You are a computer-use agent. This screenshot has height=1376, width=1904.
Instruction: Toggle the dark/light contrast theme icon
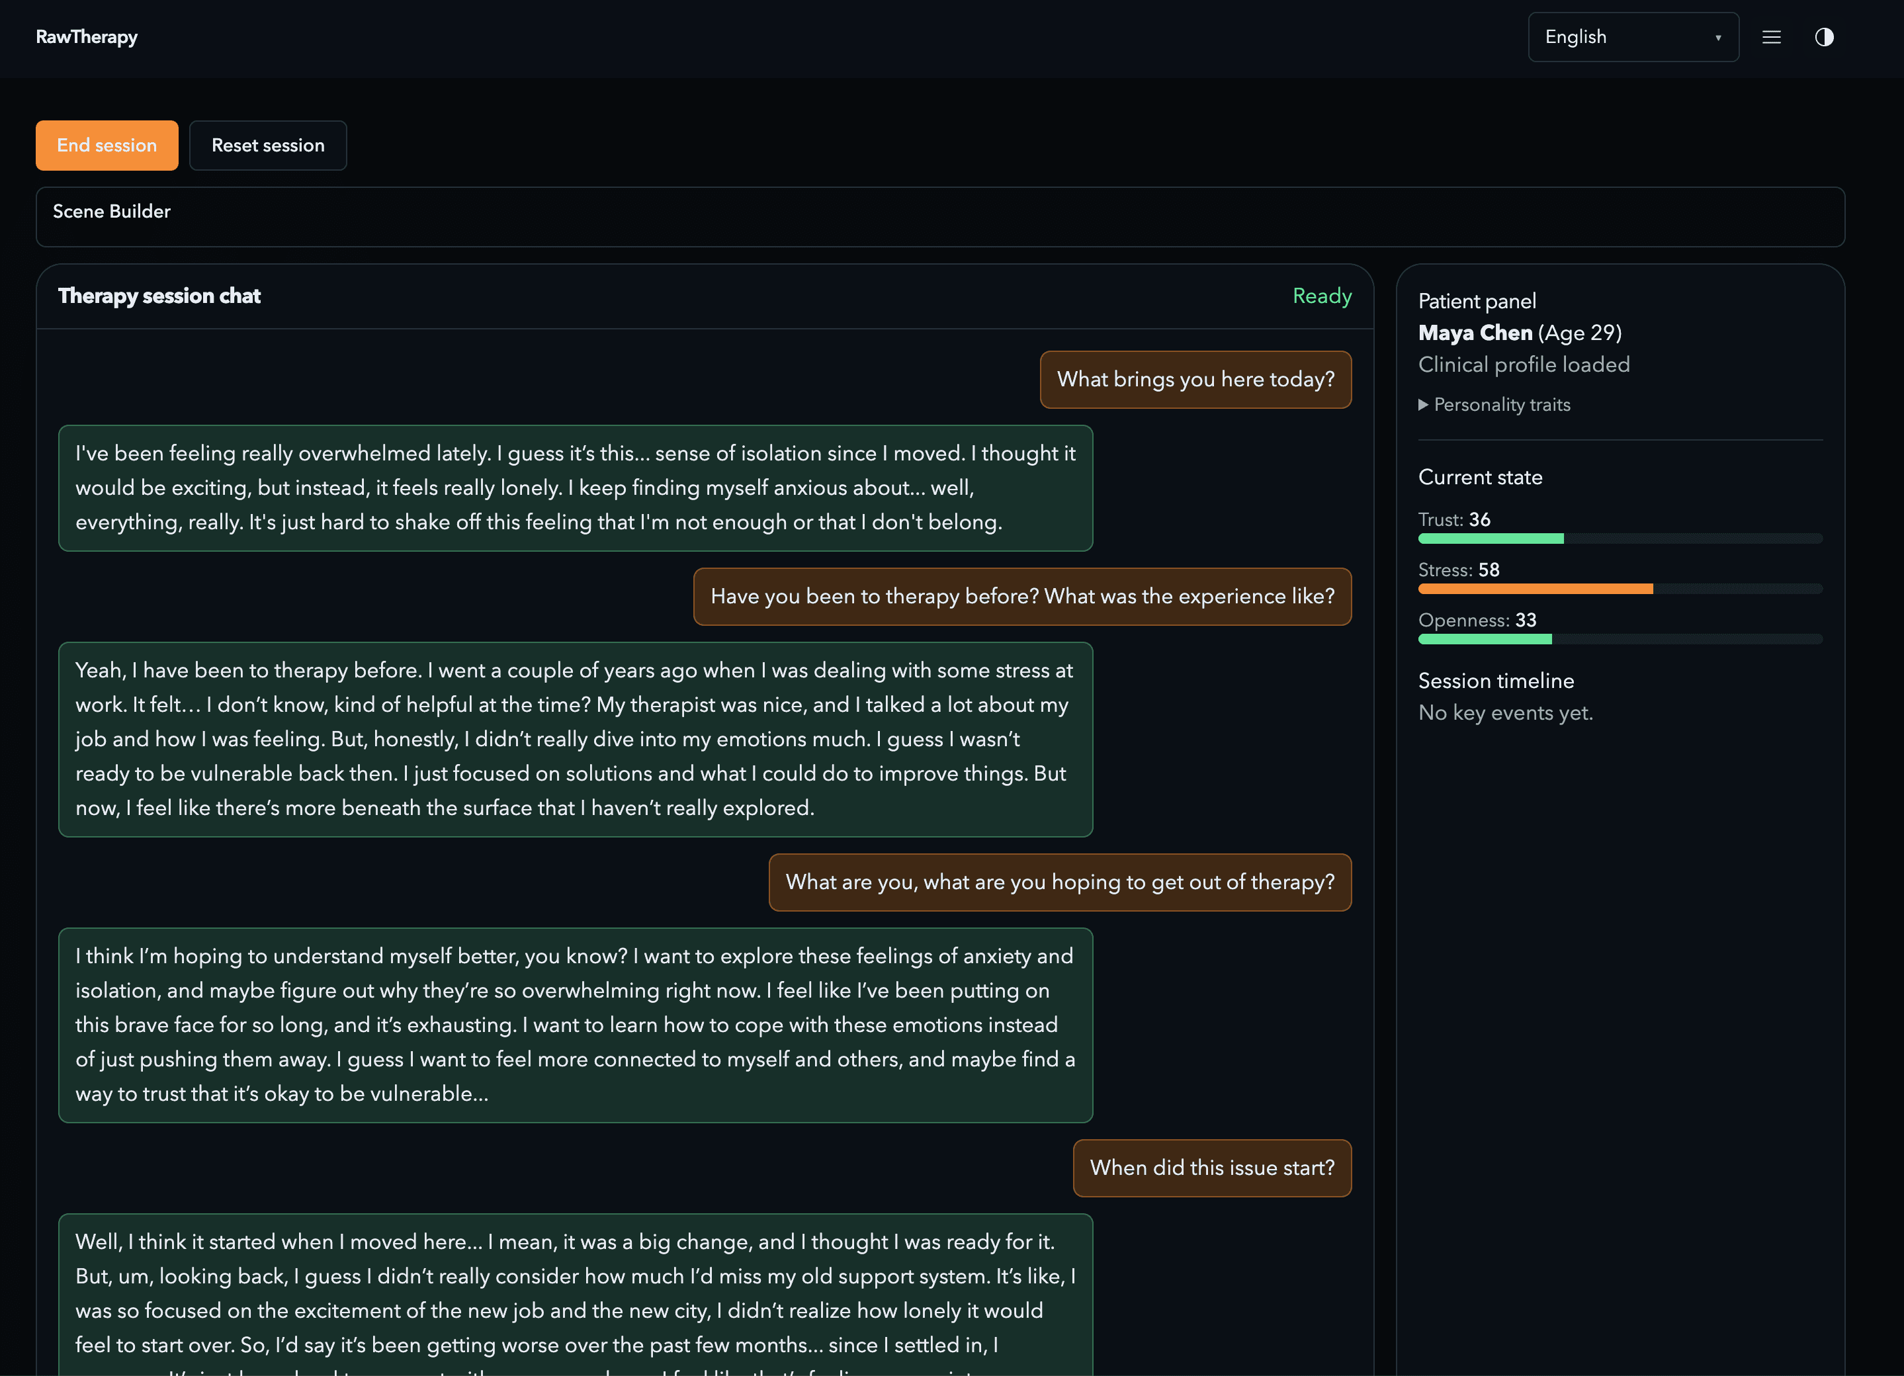point(1824,37)
